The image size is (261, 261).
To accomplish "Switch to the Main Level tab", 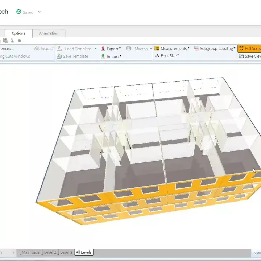I will [x=31, y=252].
